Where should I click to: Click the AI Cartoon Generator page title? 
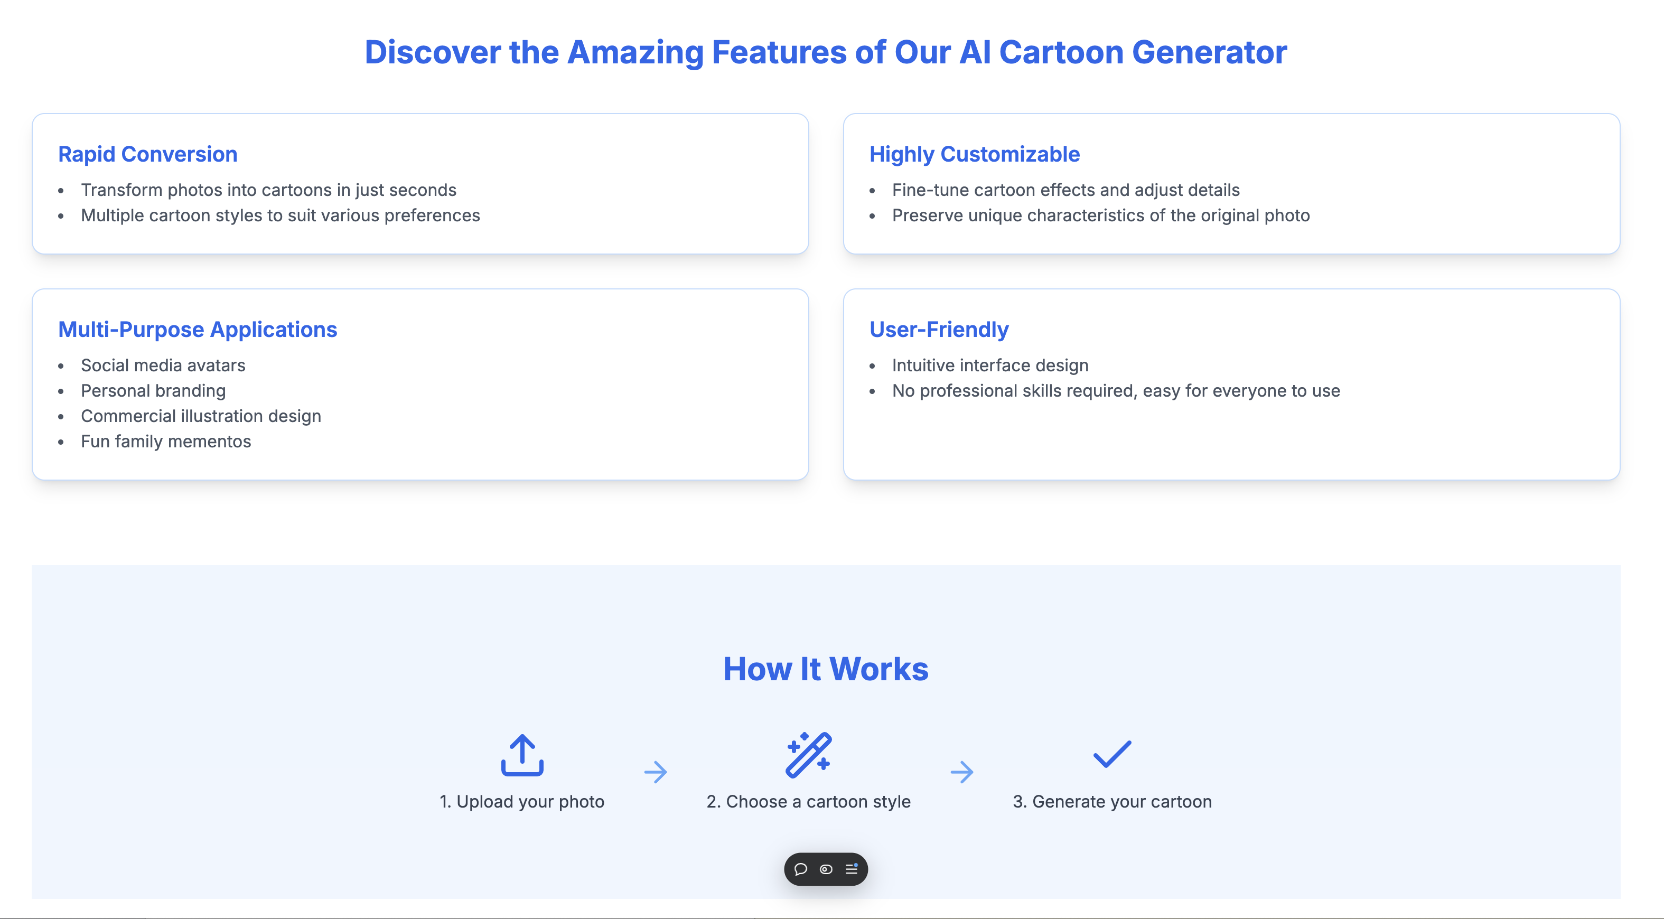click(x=826, y=52)
